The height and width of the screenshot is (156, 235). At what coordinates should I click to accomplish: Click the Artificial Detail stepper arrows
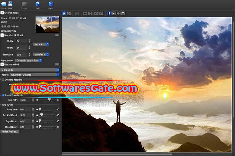point(33,115)
